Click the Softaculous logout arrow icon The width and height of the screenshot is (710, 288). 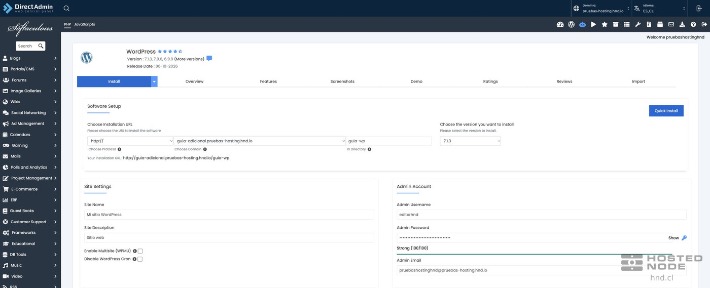[704, 24]
